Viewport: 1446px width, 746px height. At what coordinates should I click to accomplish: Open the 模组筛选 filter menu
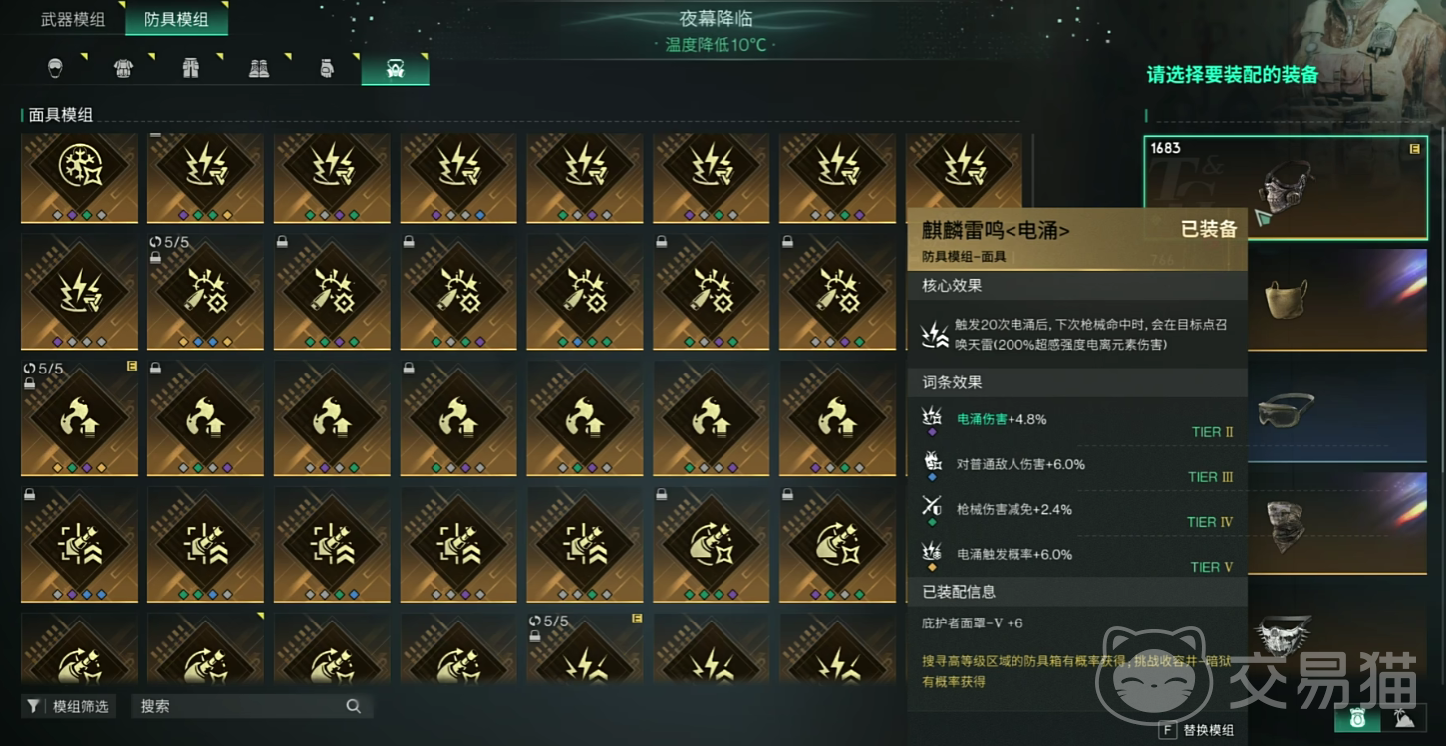tap(68, 706)
